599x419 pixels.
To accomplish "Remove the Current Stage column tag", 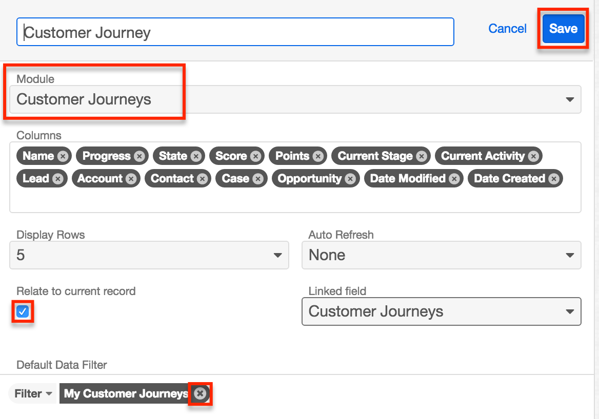I will tap(421, 156).
